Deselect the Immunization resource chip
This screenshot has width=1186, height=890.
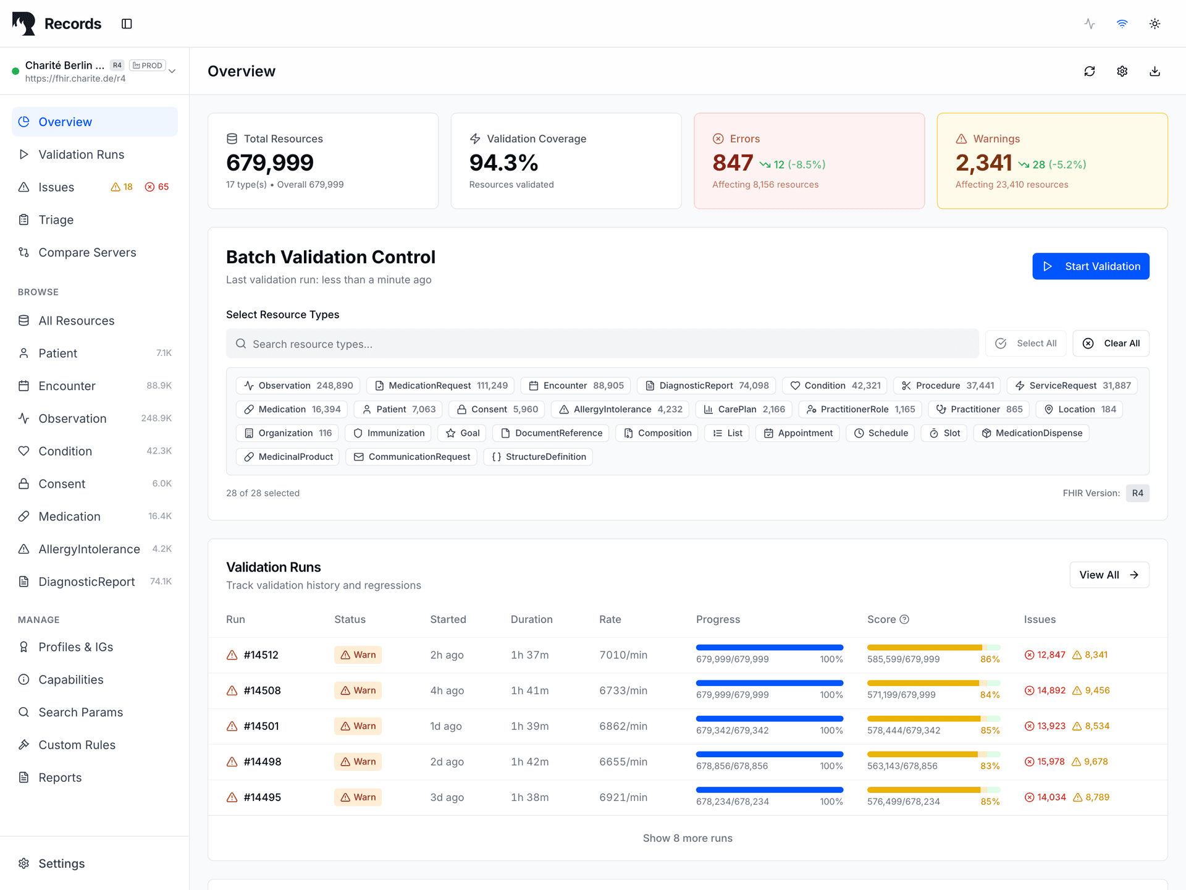pos(388,433)
